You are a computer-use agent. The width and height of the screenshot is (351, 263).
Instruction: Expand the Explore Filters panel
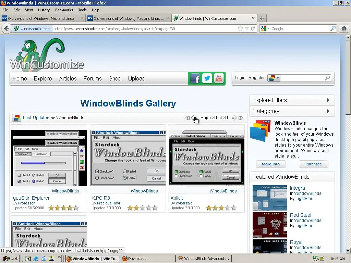(x=292, y=100)
